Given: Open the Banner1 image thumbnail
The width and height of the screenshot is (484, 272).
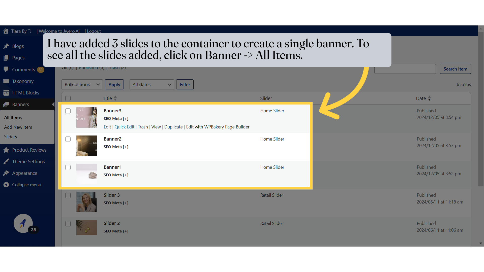Looking at the screenshot, I should click(86, 174).
